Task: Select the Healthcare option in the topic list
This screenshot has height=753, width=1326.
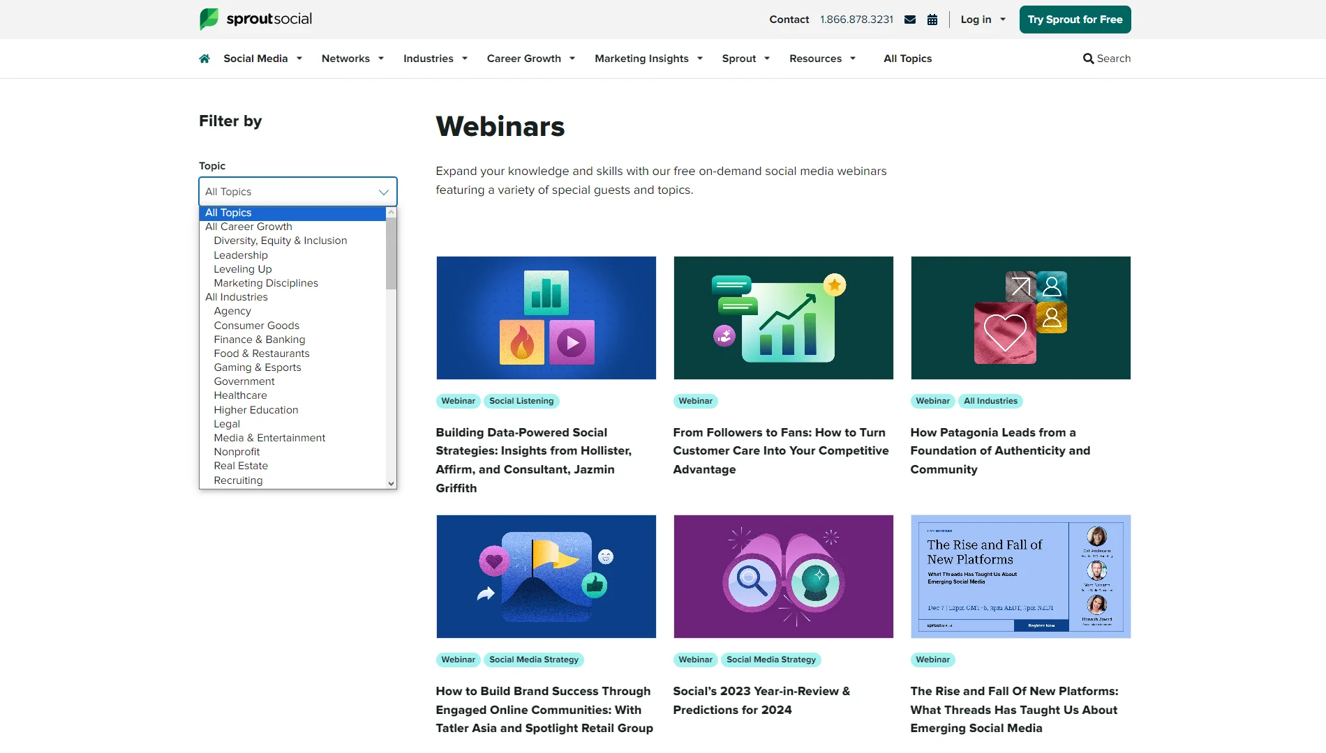Action: click(240, 395)
